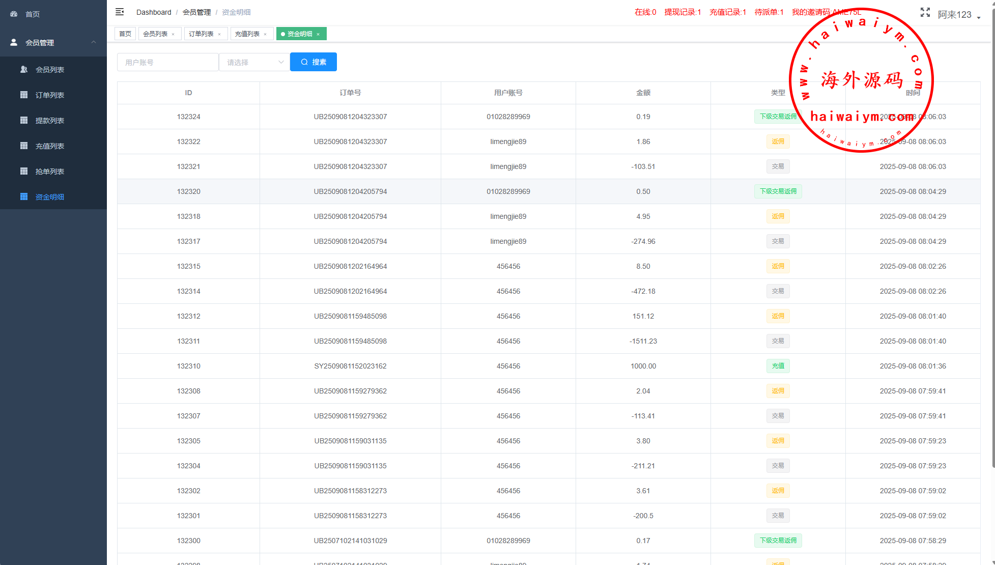The width and height of the screenshot is (995, 565).
Task: Click the hamburger sidebar collapse icon
Action: click(120, 12)
